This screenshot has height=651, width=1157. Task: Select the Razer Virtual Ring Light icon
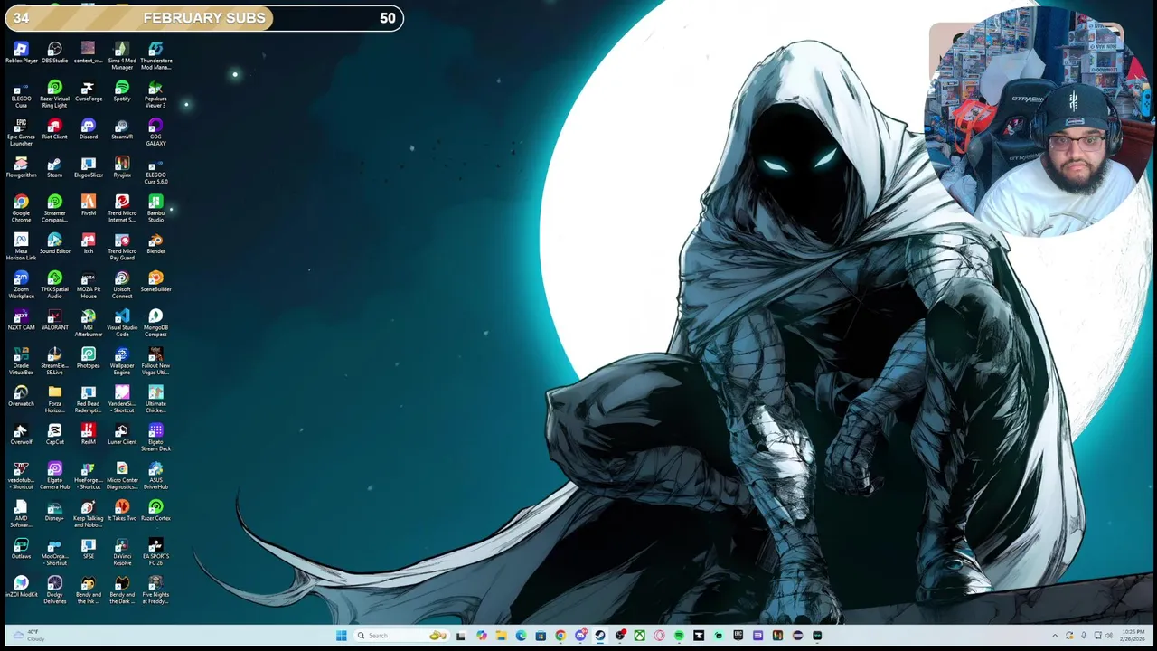click(x=54, y=94)
